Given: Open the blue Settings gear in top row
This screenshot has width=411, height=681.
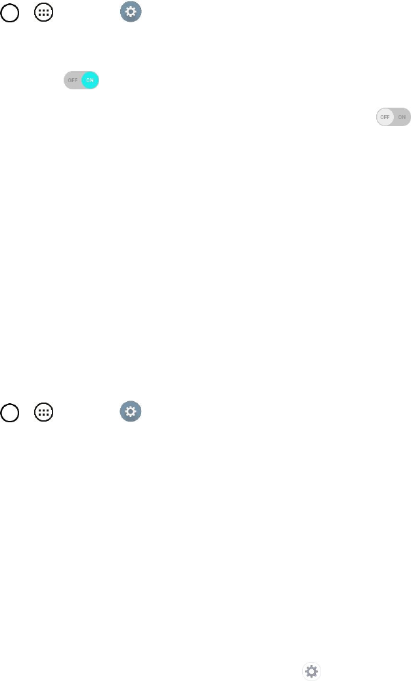Looking at the screenshot, I should coord(131,13).
